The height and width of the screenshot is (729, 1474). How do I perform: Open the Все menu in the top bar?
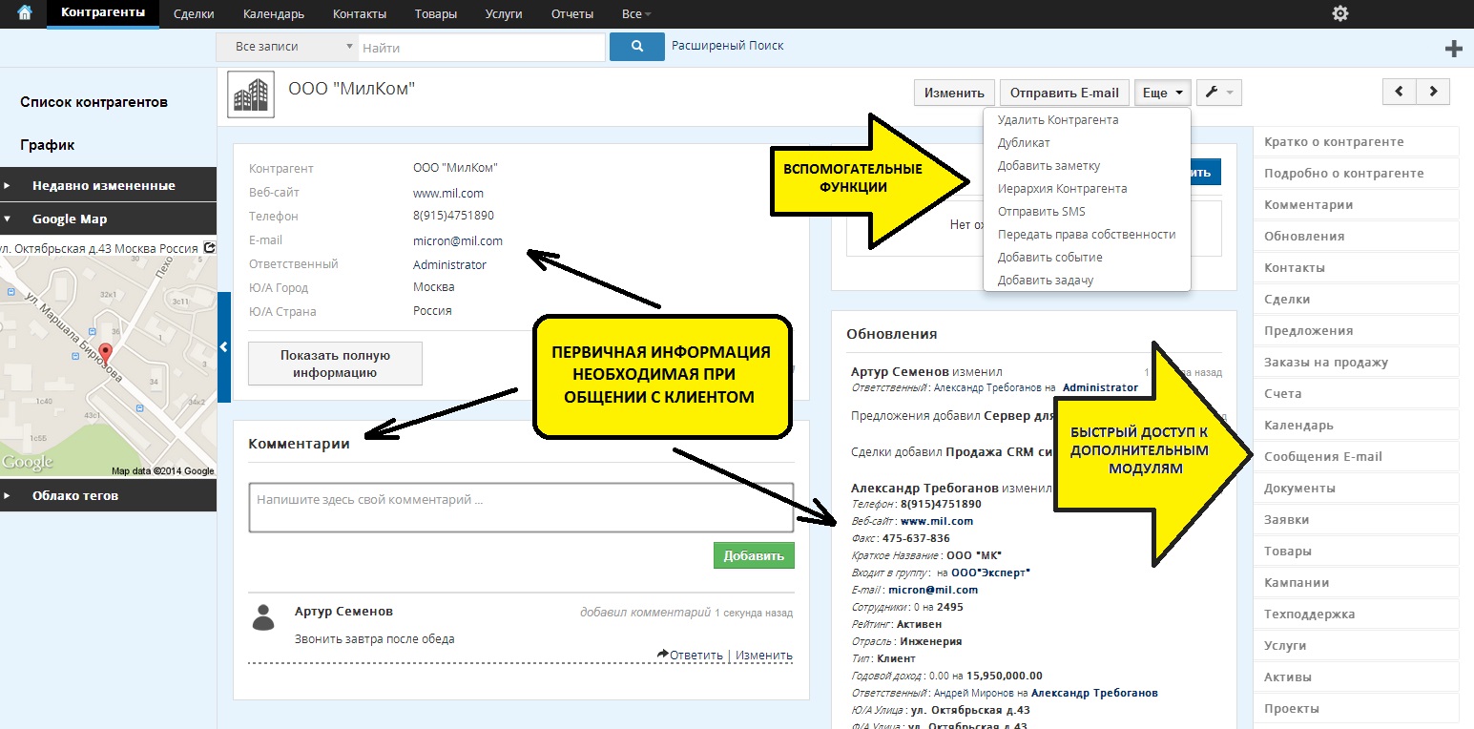[636, 14]
